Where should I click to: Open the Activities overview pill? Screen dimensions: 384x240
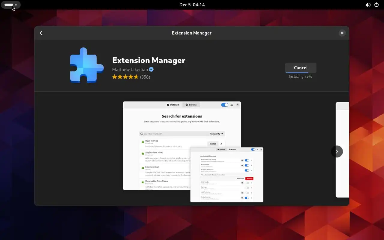pyautogui.click(x=11, y=5)
